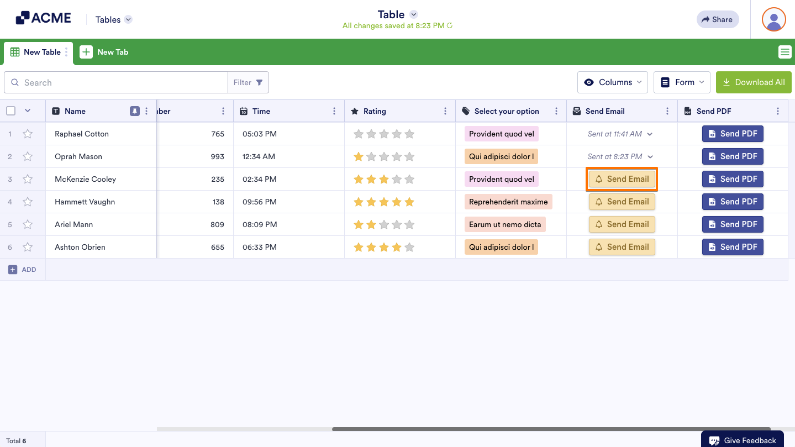Click the search magnifier icon
Viewport: 795px width, 447px height.
point(15,82)
